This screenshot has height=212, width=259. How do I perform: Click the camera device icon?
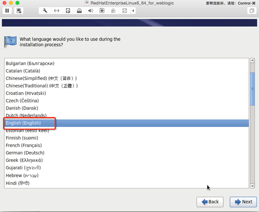[102, 11]
